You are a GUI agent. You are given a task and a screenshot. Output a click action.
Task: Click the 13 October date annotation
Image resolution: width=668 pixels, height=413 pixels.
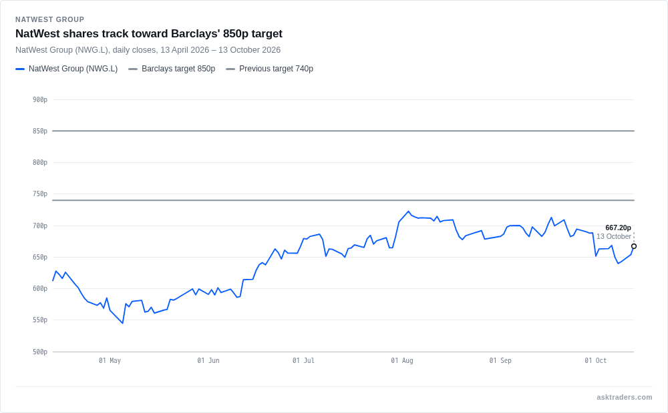click(613, 236)
